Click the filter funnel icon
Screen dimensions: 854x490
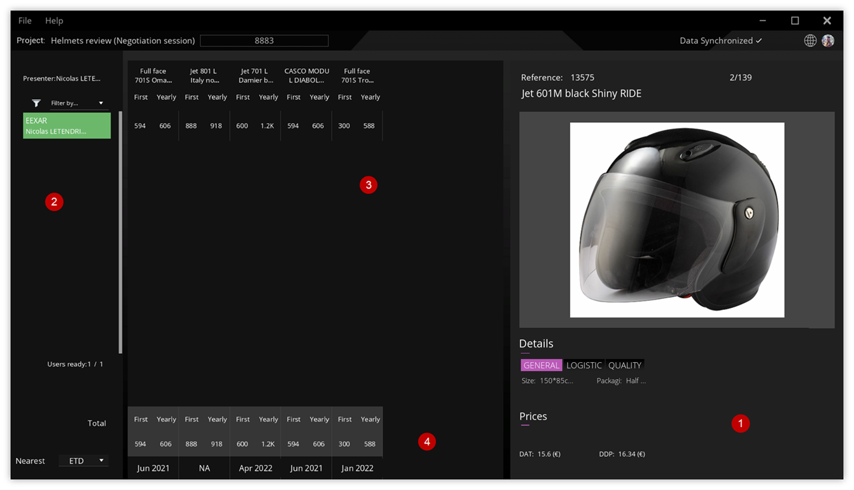(36, 103)
